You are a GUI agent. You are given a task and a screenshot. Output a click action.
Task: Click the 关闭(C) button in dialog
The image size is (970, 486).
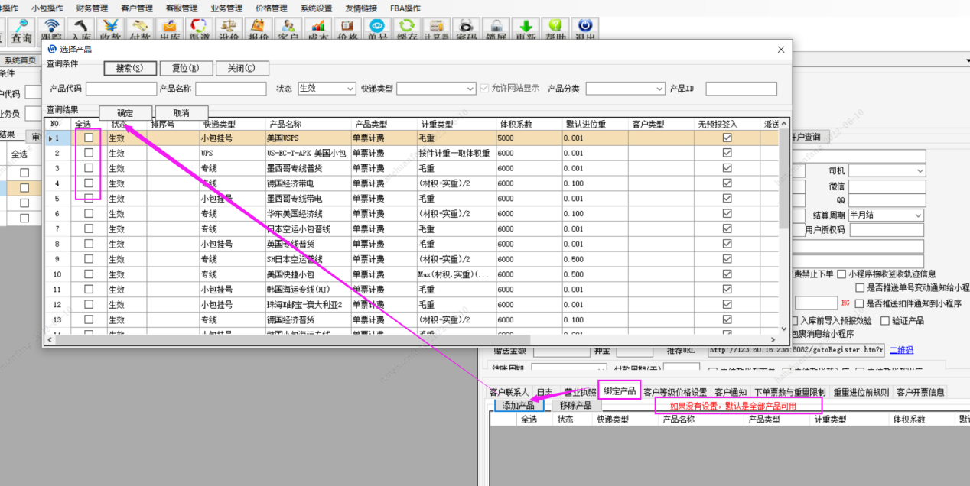pos(242,68)
